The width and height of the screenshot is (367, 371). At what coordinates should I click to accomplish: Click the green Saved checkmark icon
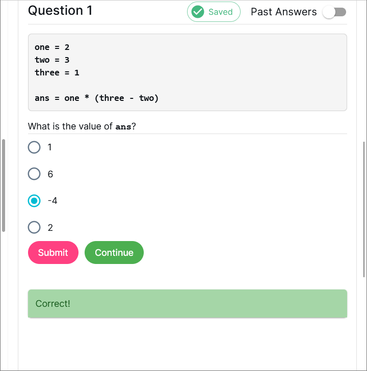197,12
